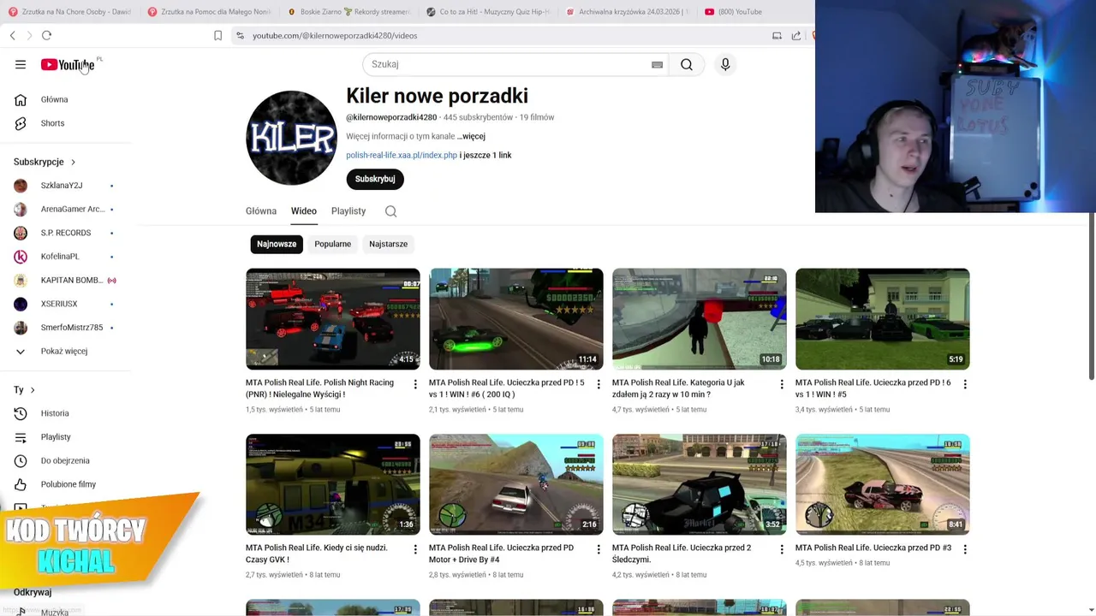Click the Subskrybuj button
The width and height of the screenshot is (1096, 616).
(375, 179)
